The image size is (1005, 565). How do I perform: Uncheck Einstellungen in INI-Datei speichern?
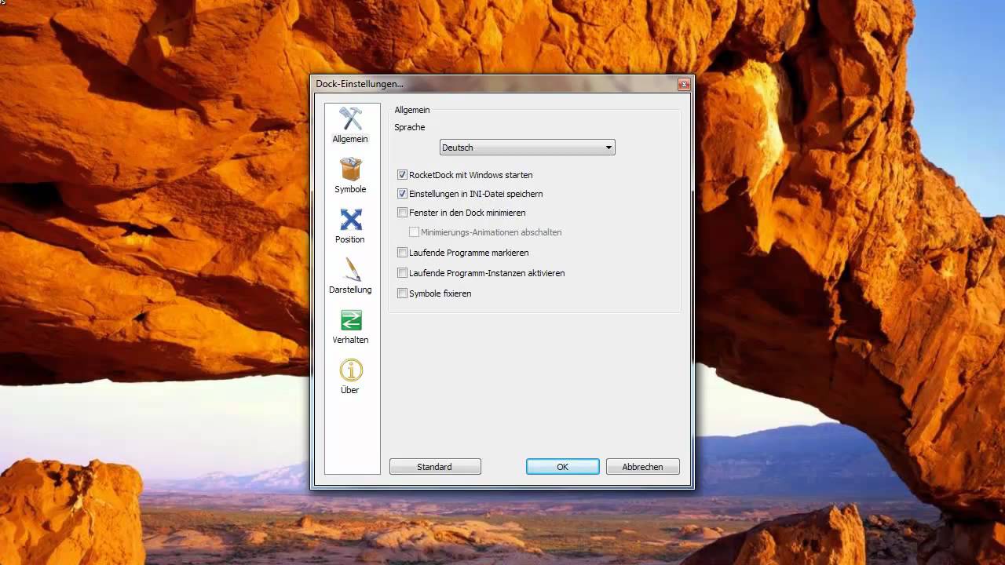402,194
